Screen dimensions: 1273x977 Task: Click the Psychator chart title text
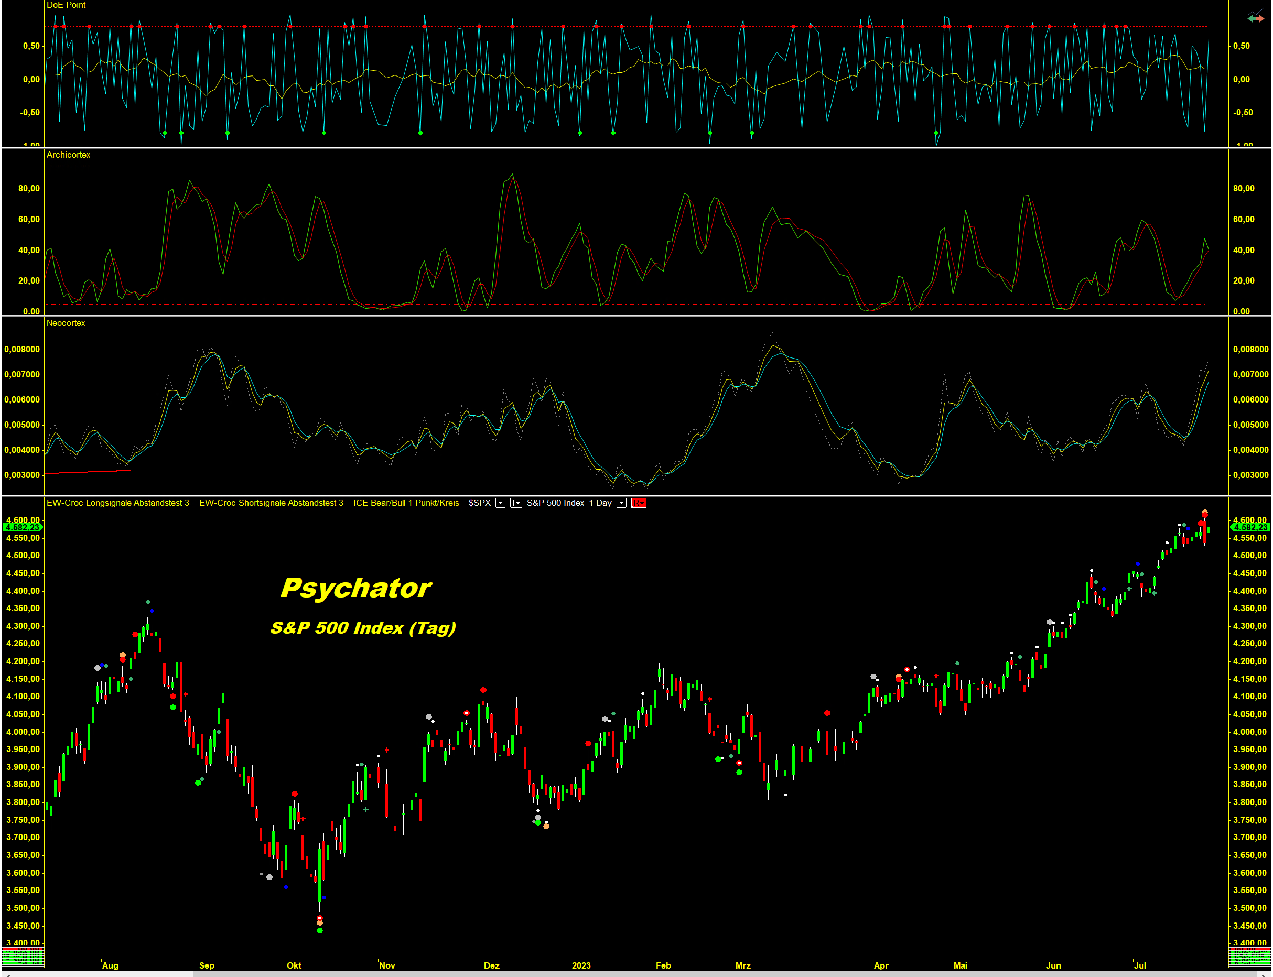tap(355, 588)
